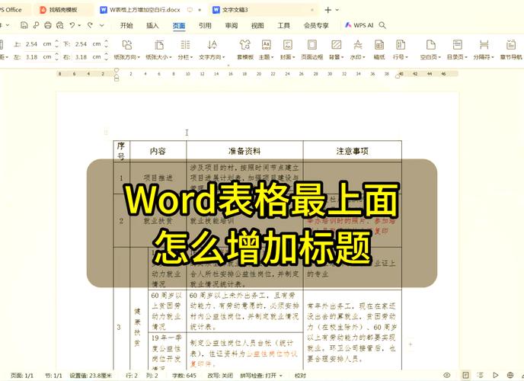This screenshot has width=524, height=381.
Task: Switch to outline view in status bar
Action: pos(481,375)
